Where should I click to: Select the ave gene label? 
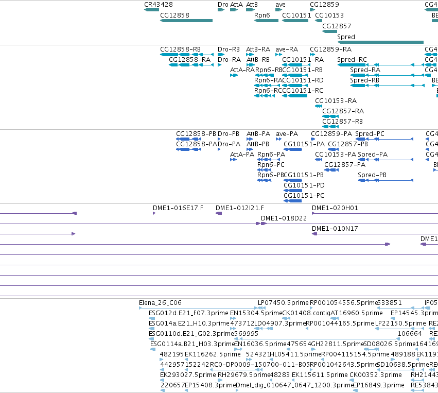tap(281, 5)
